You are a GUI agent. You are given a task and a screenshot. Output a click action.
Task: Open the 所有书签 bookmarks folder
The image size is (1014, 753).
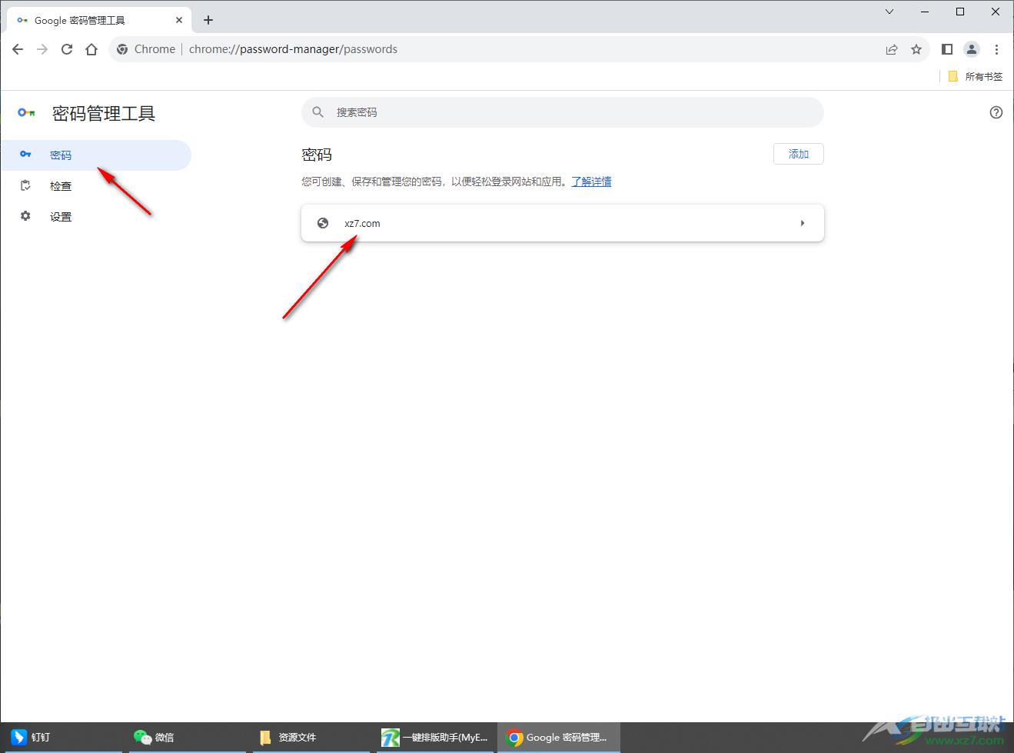[x=976, y=76]
